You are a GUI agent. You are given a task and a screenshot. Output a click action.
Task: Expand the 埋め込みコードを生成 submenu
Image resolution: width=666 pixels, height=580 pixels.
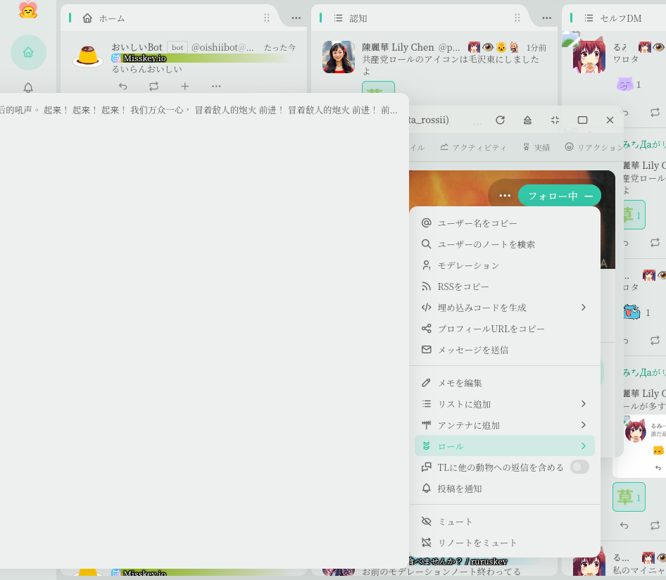(x=504, y=308)
